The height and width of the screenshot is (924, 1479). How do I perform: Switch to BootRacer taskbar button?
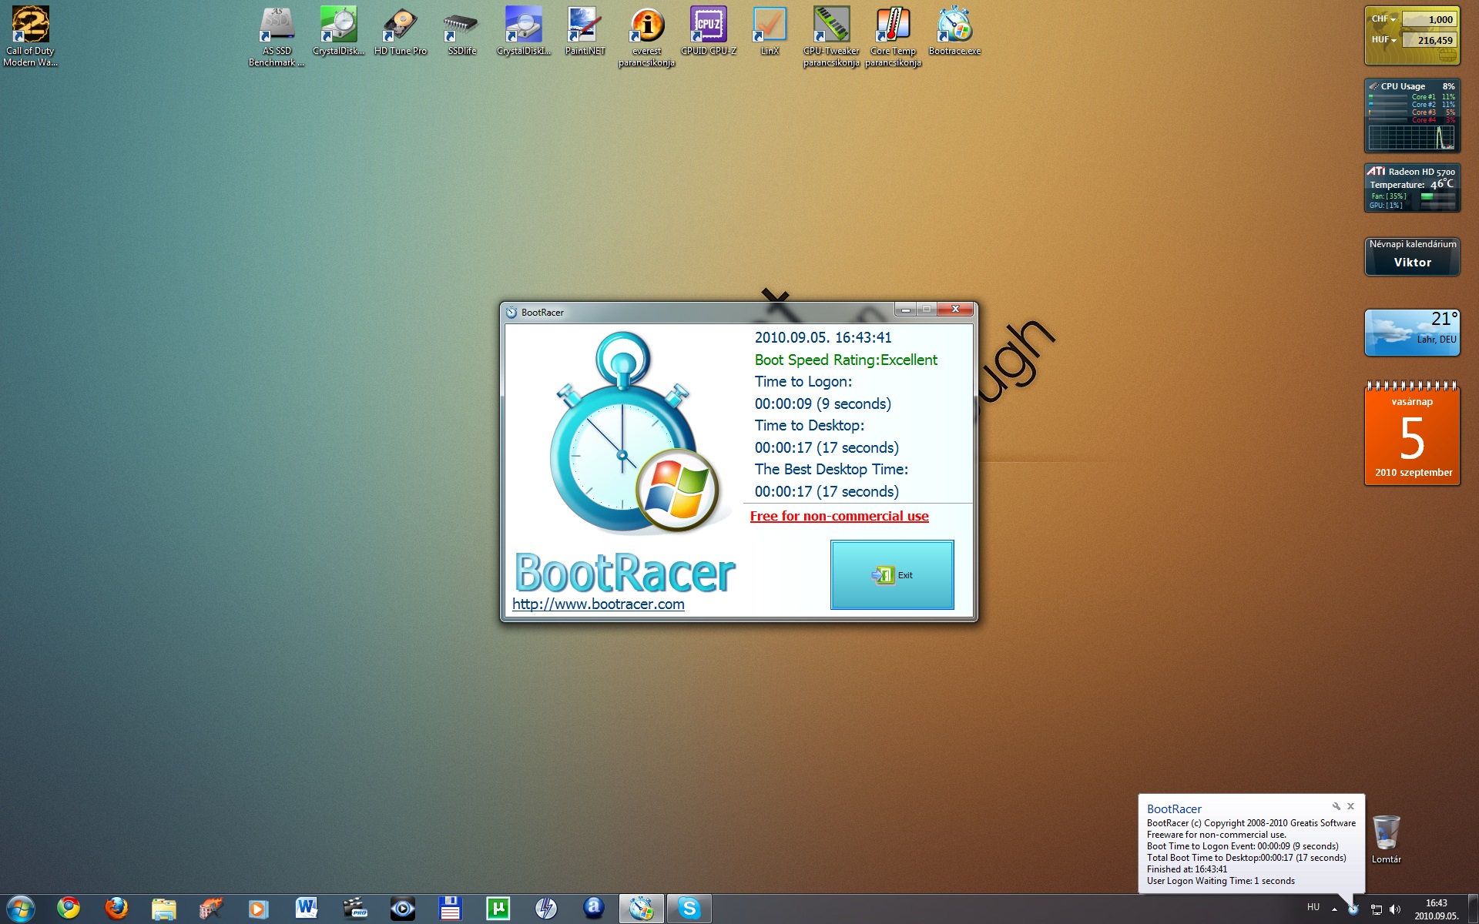coord(641,909)
